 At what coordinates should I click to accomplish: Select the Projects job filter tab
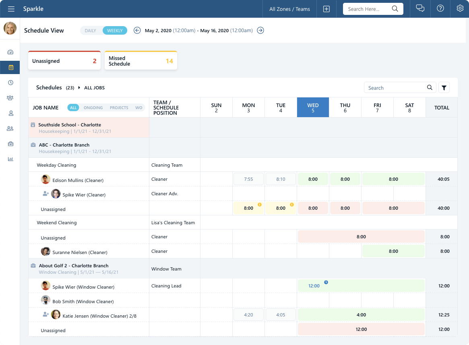[119, 108]
